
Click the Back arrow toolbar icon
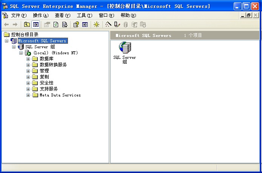click(x=6, y=25)
